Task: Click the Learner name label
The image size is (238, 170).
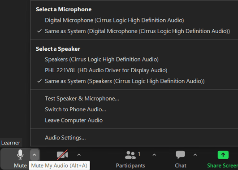Action: (x=11, y=143)
